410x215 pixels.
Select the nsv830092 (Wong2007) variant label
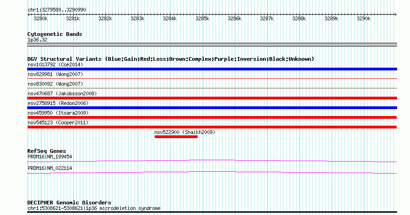pyautogui.click(x=55, y=84)
